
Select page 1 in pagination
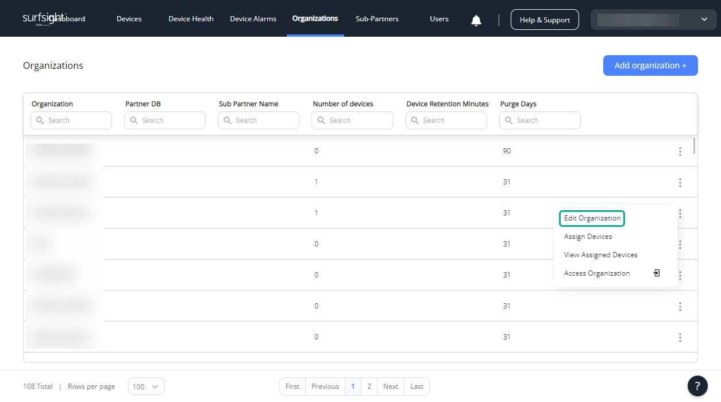353,386
